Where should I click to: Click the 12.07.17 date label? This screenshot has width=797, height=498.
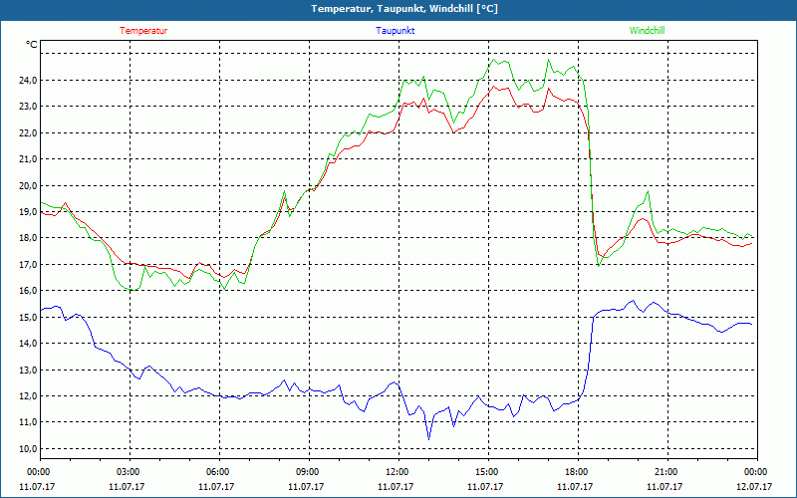(x=754, y=486)
